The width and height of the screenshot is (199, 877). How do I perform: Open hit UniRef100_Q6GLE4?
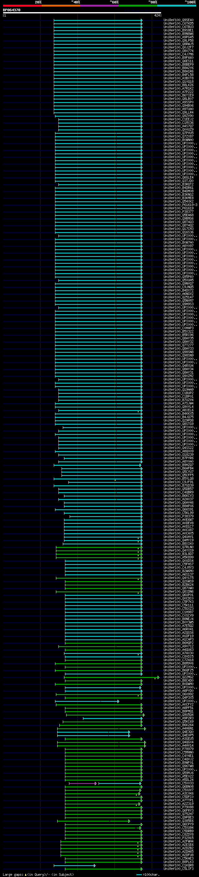click(178, 177)
